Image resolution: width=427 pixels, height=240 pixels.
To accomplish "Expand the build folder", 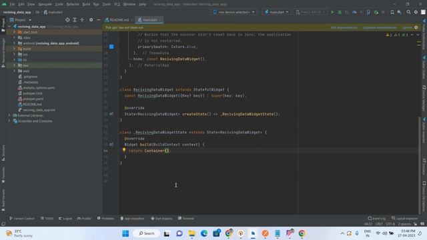I will 15,49.
